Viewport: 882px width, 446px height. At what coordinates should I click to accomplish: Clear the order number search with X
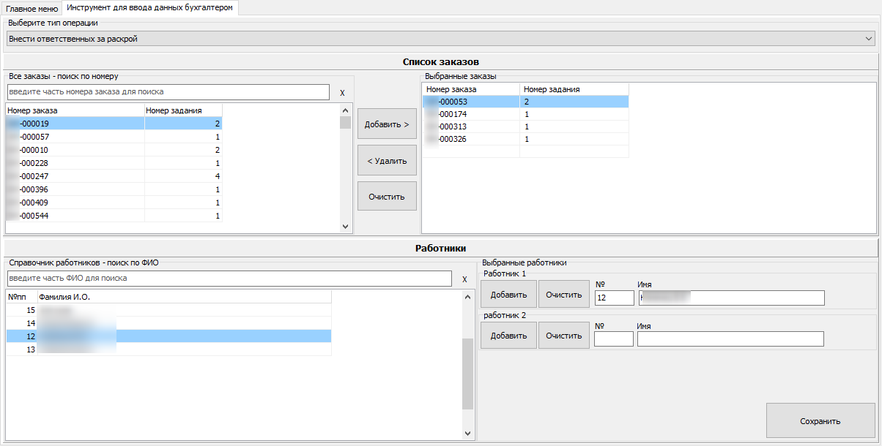[342, 93]
